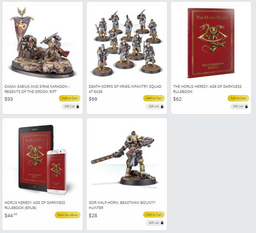Click Find Out More for EPUB rulebook

[68, 215]
